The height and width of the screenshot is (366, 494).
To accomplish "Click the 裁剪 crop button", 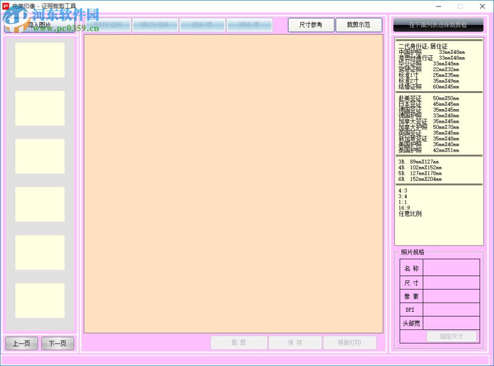I will click(x=239, y=342).
